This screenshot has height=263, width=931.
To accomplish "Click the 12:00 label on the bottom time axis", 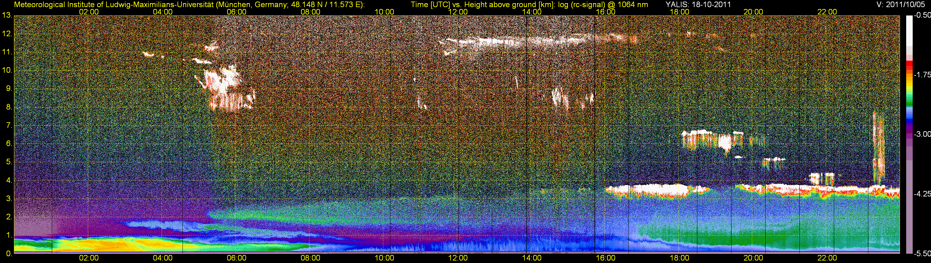I will [x=458, y=258].
